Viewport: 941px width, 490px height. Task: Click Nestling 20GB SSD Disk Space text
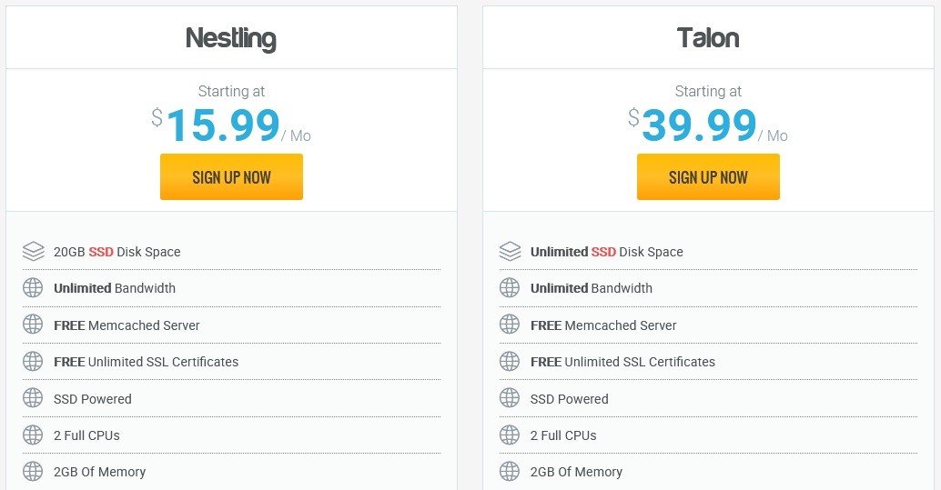(117, 252)
